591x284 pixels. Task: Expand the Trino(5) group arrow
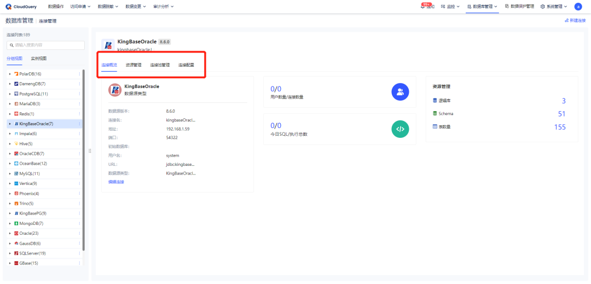10,204
